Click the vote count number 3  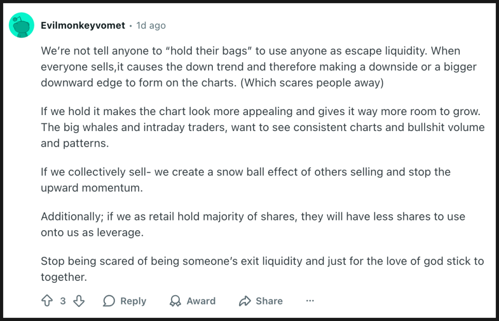(63, 301)
